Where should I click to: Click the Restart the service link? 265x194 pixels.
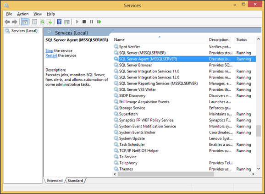click(51, 55)
